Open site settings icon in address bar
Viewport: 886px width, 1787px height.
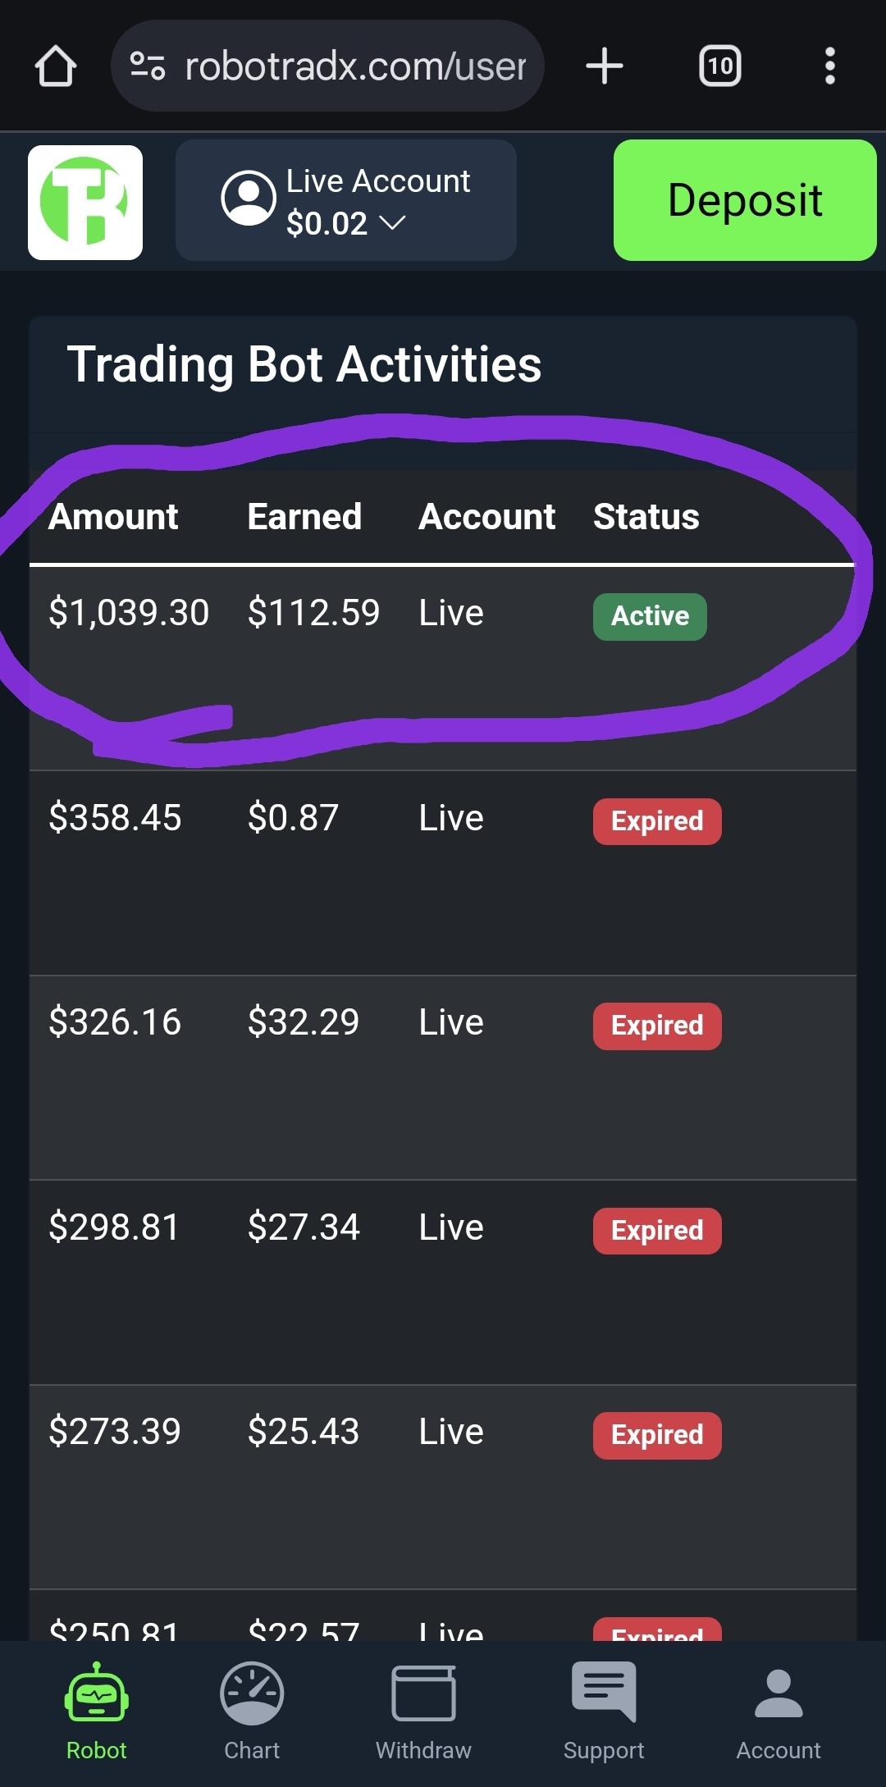pyautogui.click(x=148, y=66)
